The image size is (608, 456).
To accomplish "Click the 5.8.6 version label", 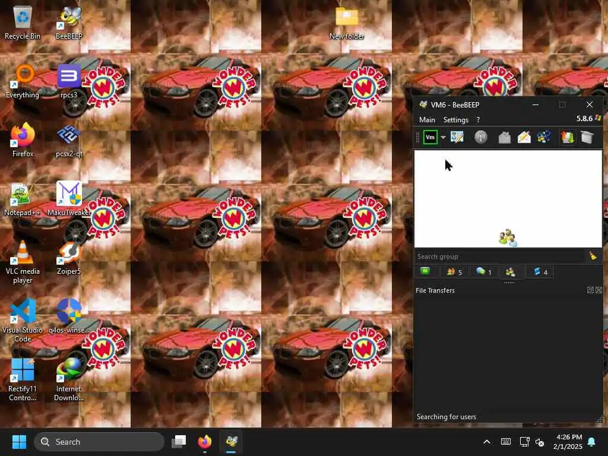I will click(584, 119).
